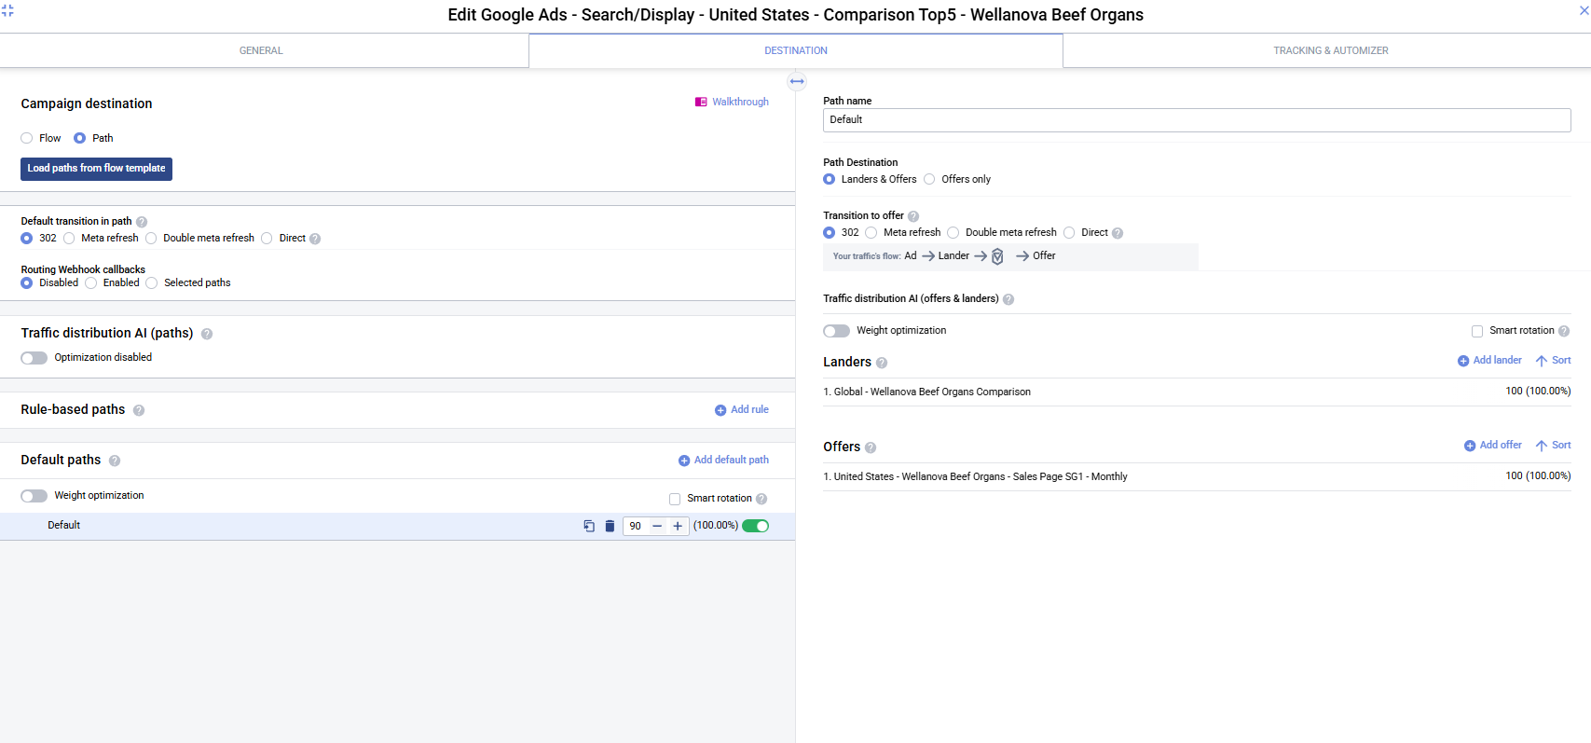This screenshot has height=743, width=1591.
Task: Select lander Global - Wellanova Beef Organs Comparison
Action: 932,392
